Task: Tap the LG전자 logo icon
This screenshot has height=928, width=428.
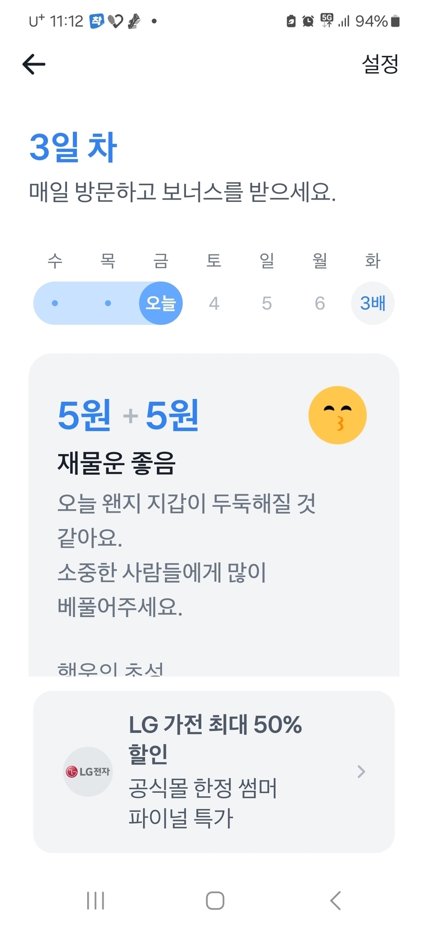Action: point(88,772)
